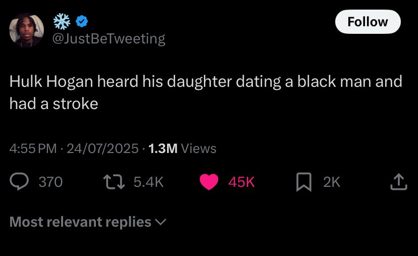Screen dimensions: 418x256
Task: Click the reply speech bubble icon
Action: [20, 182]
